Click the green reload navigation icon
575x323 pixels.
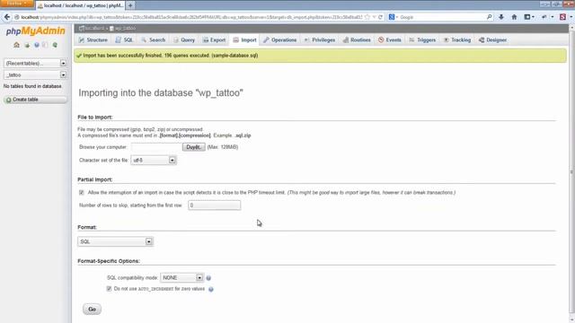point(55,45)
